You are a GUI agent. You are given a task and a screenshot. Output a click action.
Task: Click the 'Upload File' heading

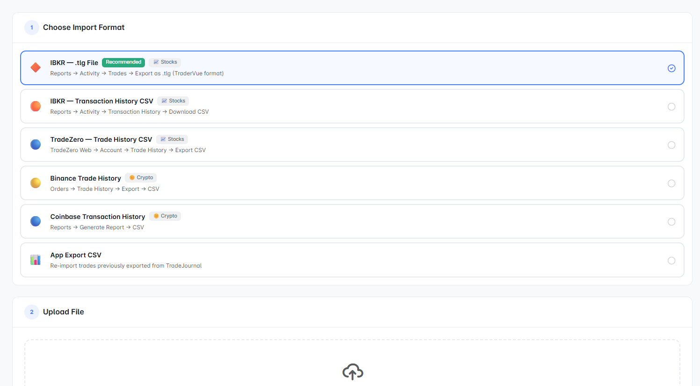coord(64,312)
